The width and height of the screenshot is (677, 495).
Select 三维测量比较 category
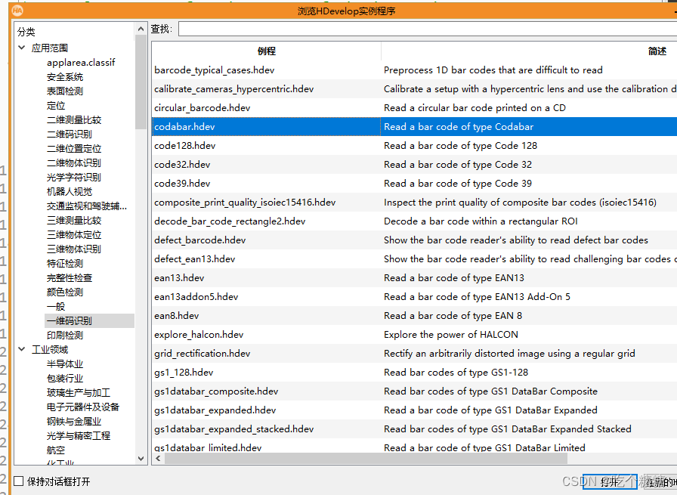tap(74, 220)
